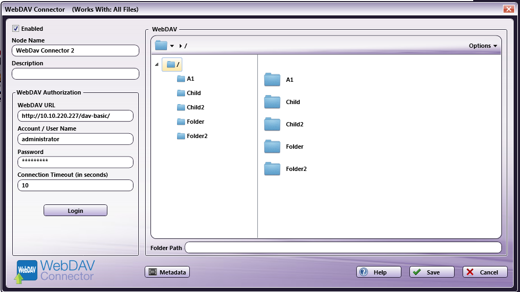Open Help for the connector
The width and height of the screenshot is (520, 292).
click(x=379, y=272)
